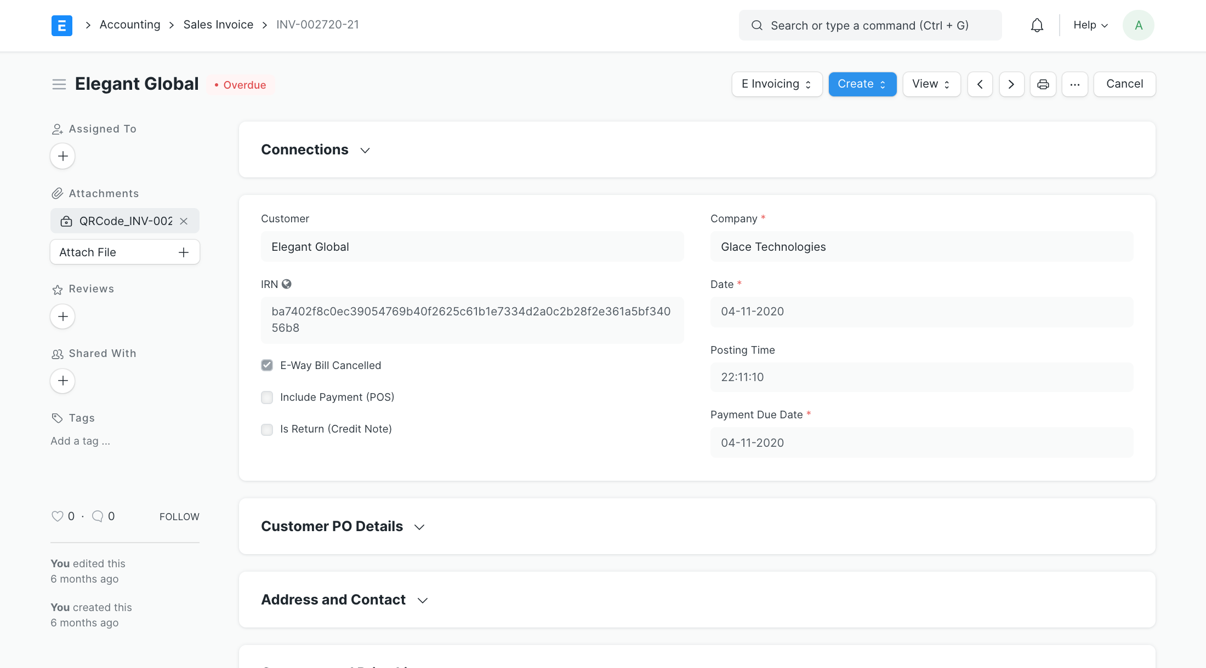
Task: Toggle E-Way Bill Cancelled checkbox
Action: pos(267,365)
